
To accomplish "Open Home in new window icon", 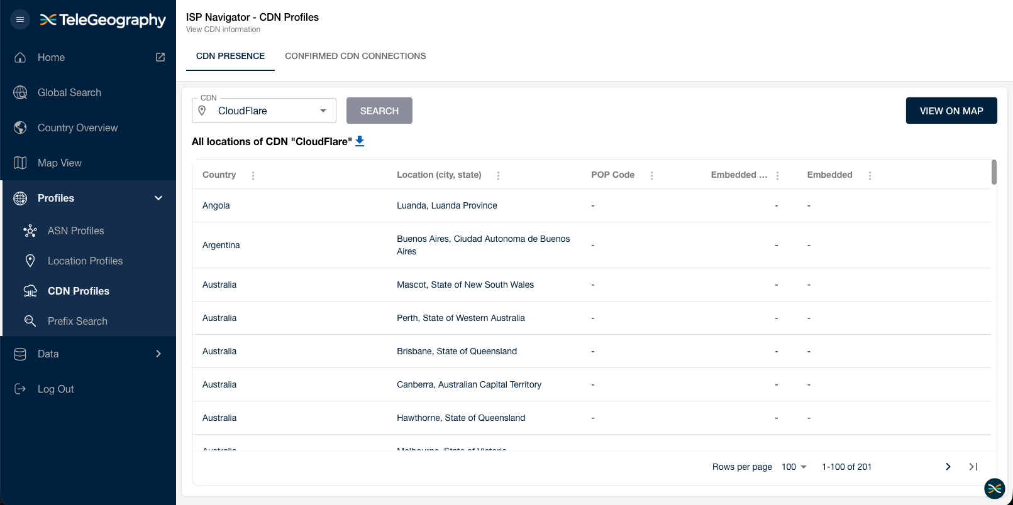I will [160, 57].
